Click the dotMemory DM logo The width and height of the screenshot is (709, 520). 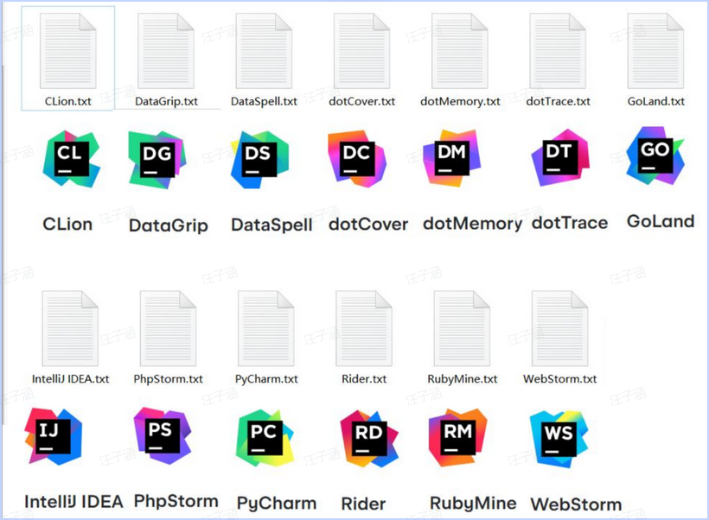[451, 158]
